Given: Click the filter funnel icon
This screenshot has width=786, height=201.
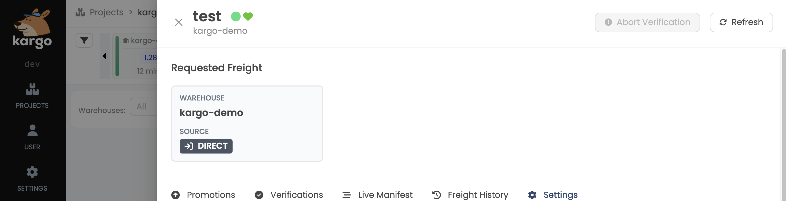Looking at the screenshot, I should tap(84, 40).
